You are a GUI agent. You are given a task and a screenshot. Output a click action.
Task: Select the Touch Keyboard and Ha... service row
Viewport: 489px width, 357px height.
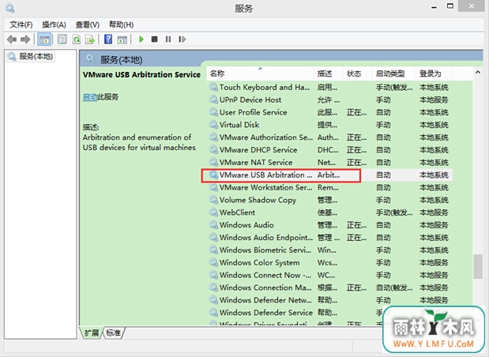click(329, 88)
